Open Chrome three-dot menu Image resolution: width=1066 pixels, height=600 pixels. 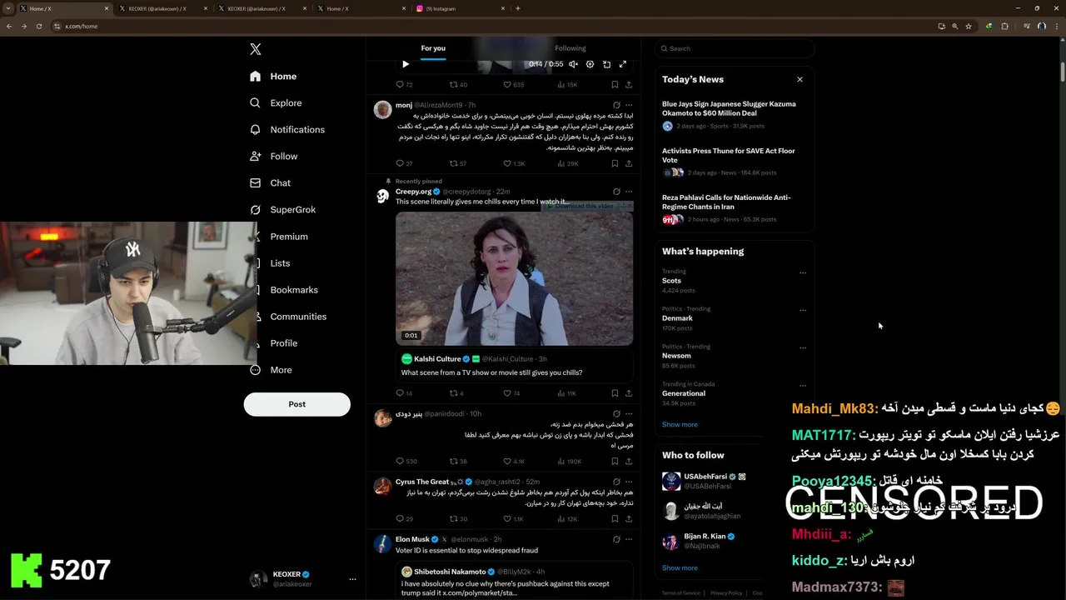tap(1056, 26)
